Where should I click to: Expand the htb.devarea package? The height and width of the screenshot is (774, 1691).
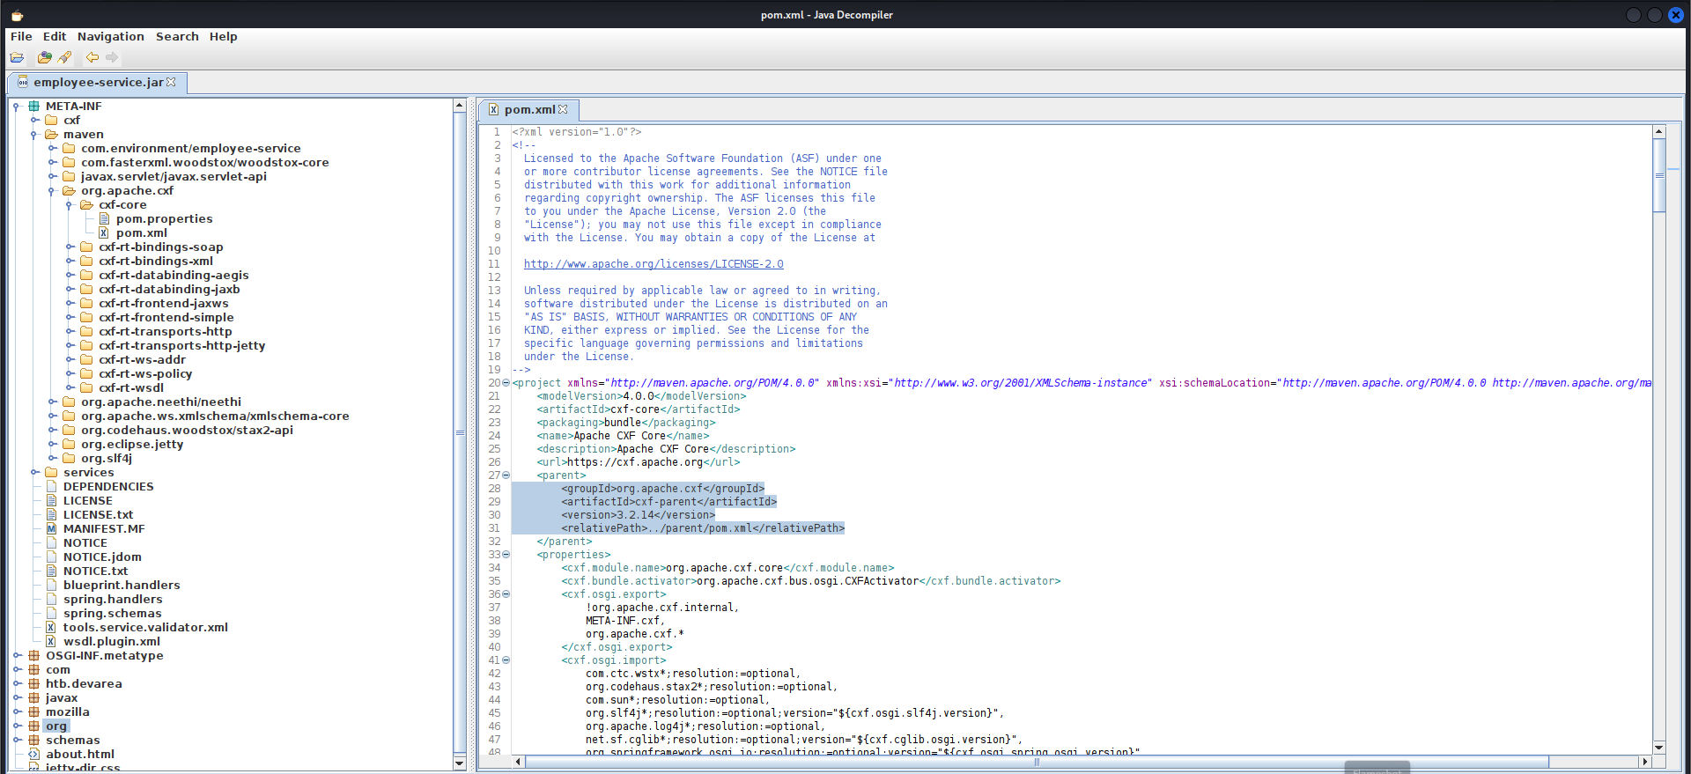pyautogui.click(x=17, y=683)
